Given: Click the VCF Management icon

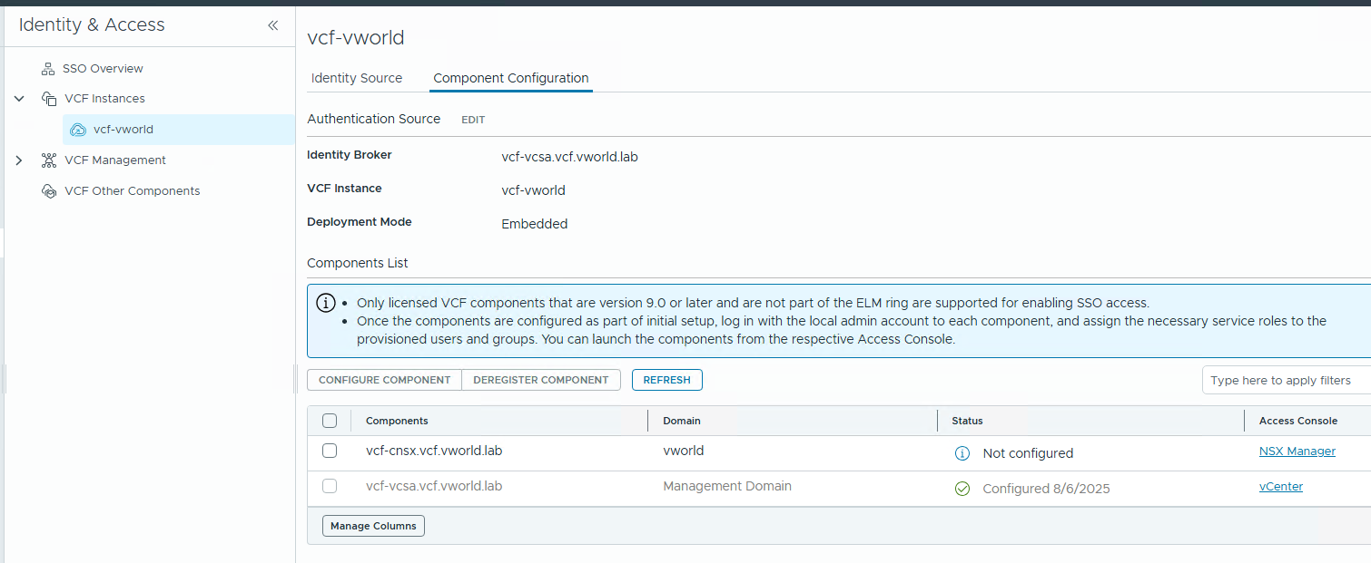Looking at the screenshot, I should [x=49, y=160].
